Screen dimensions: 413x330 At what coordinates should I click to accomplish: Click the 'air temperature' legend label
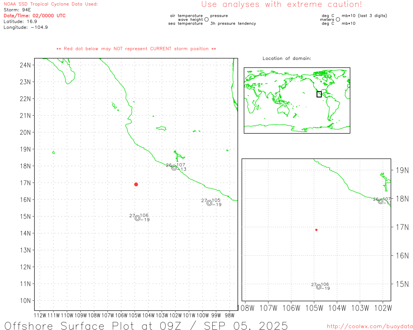tap(186, 16)
